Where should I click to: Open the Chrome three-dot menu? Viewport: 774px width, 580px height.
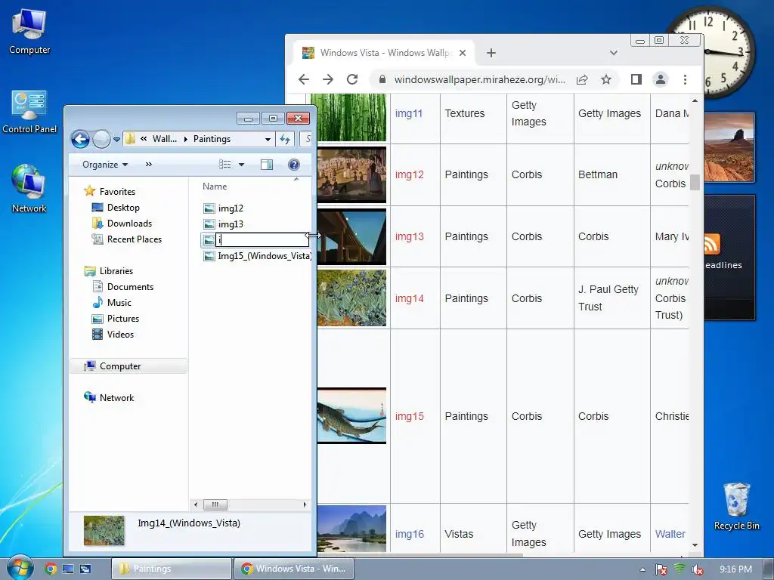pos(685,79)
